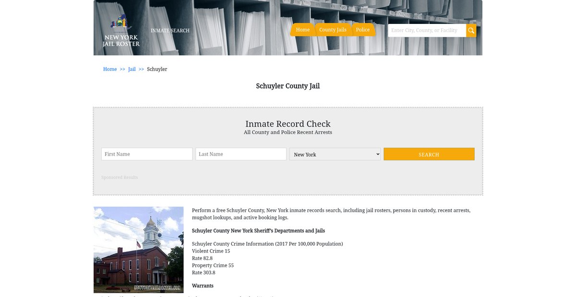Click the orange SEARCH button

click(x=429, y=154)
